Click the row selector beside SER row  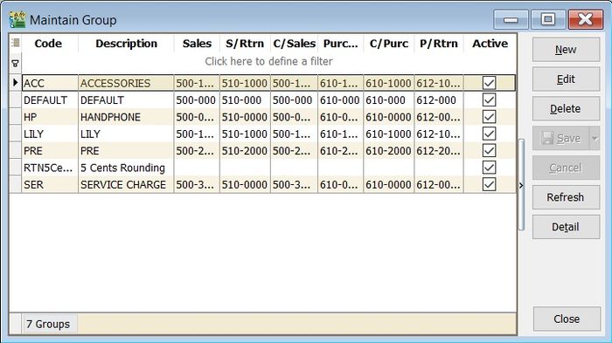coord(15,184)
